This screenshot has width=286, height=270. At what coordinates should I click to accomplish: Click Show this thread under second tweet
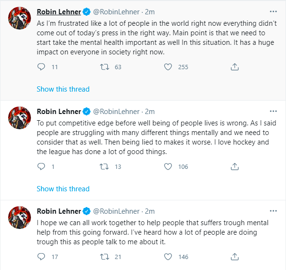pyautogui.click(x=63, y=188)
